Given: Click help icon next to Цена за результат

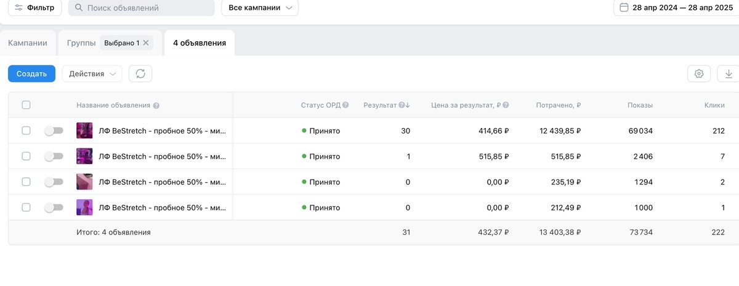Looking at the screenshot, I should click(x=506, y=105).
